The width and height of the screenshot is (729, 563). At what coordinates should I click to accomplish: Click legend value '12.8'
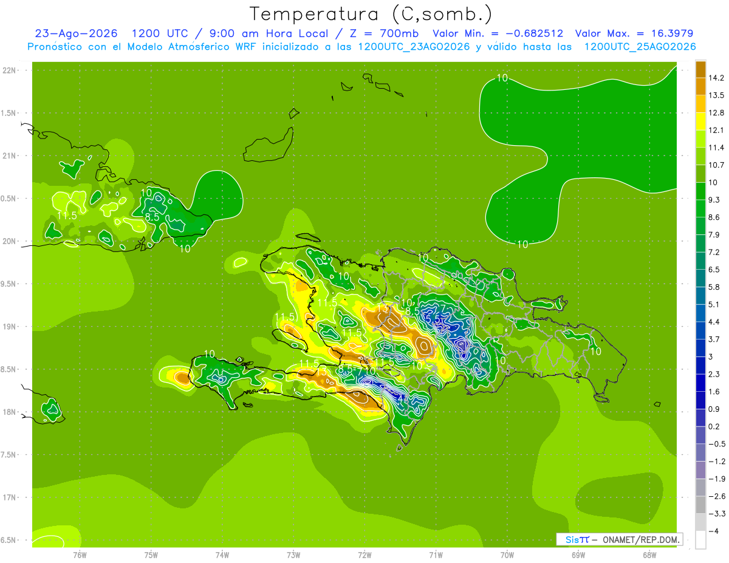click(716, 113)
